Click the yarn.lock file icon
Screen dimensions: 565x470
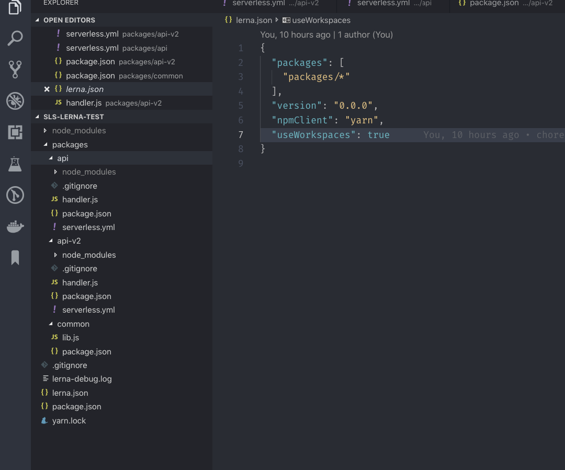click(44, 420)
